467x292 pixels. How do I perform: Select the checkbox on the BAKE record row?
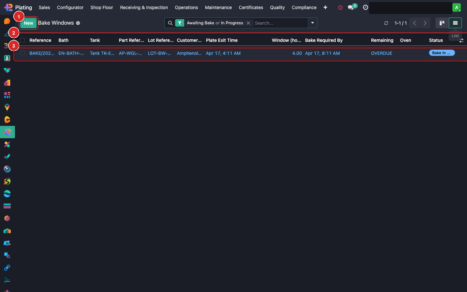(x=22, y=53)
